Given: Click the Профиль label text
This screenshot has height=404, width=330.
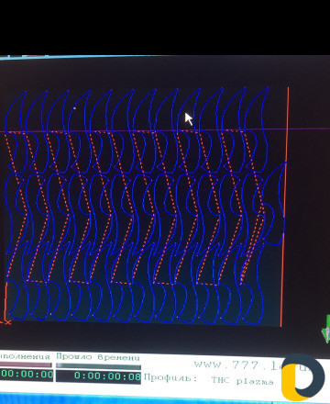Looking at the screenshot, I should pos(170,377).
